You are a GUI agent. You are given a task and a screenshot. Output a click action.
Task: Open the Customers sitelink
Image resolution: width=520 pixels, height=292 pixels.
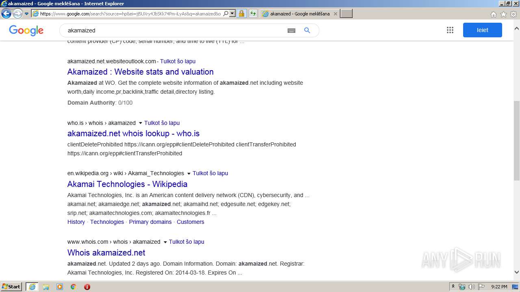(x=191, y=222)
